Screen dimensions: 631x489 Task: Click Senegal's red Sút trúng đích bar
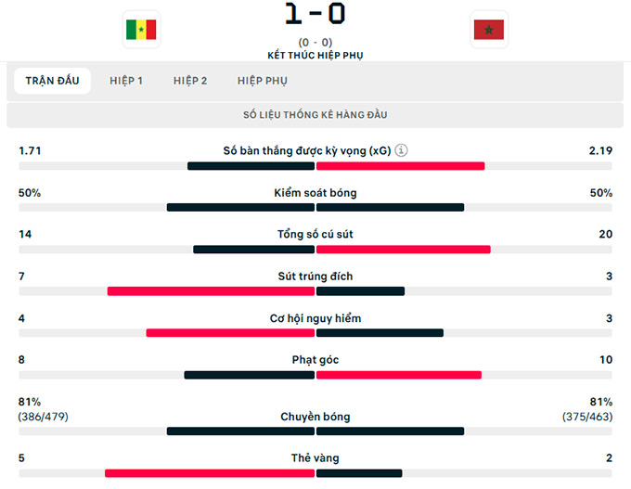(211, 291)
